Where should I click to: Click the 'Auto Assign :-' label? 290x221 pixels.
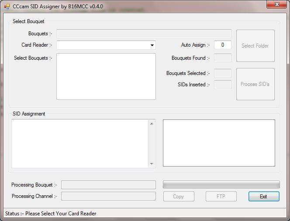pos(196,45)
